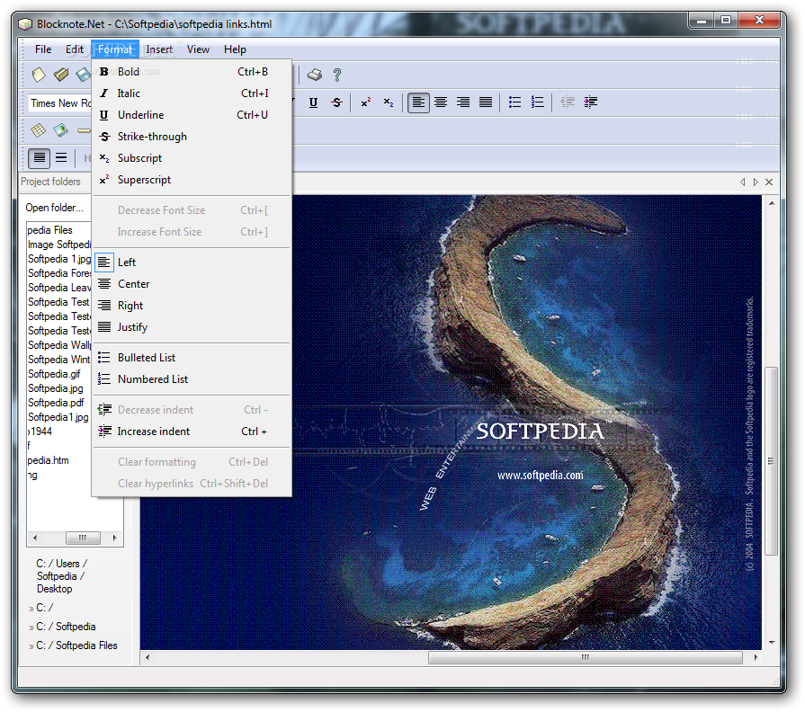Viewport: 805px width, 712px height.
Task: Click the Superscript toolbar button
Action: coord(365,102)
